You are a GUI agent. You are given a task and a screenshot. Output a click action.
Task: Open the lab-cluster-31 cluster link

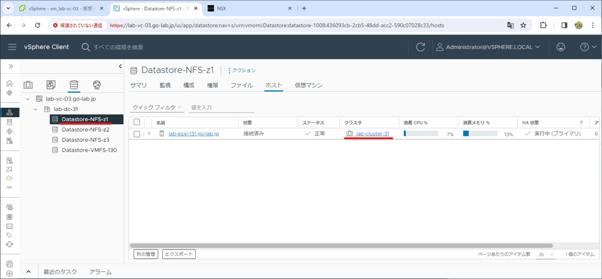click(373, 134)
